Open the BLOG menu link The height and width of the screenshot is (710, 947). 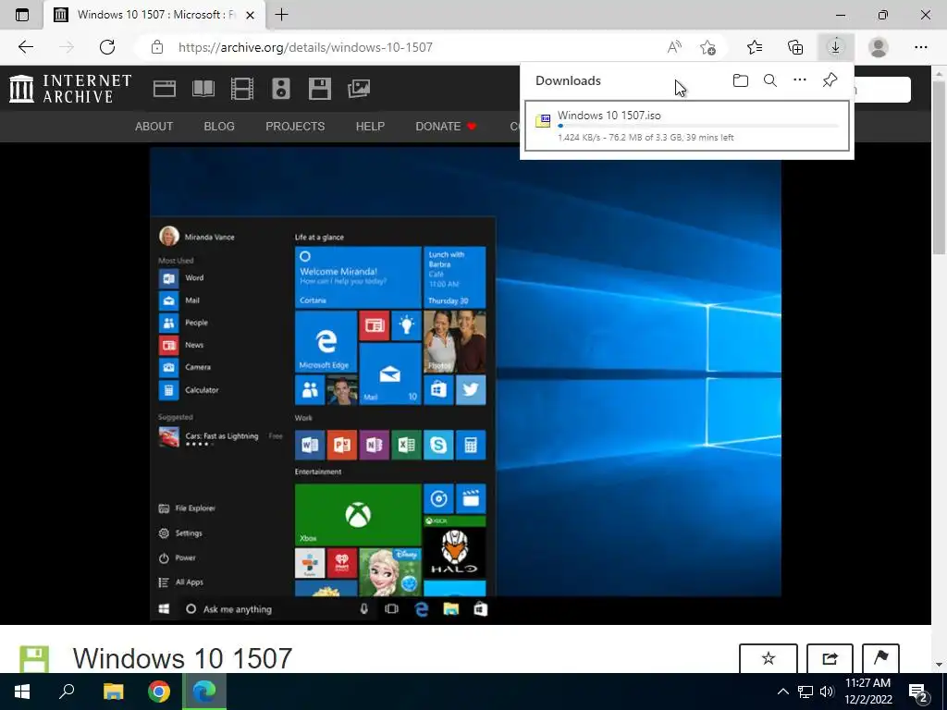[x=219, y=126]
